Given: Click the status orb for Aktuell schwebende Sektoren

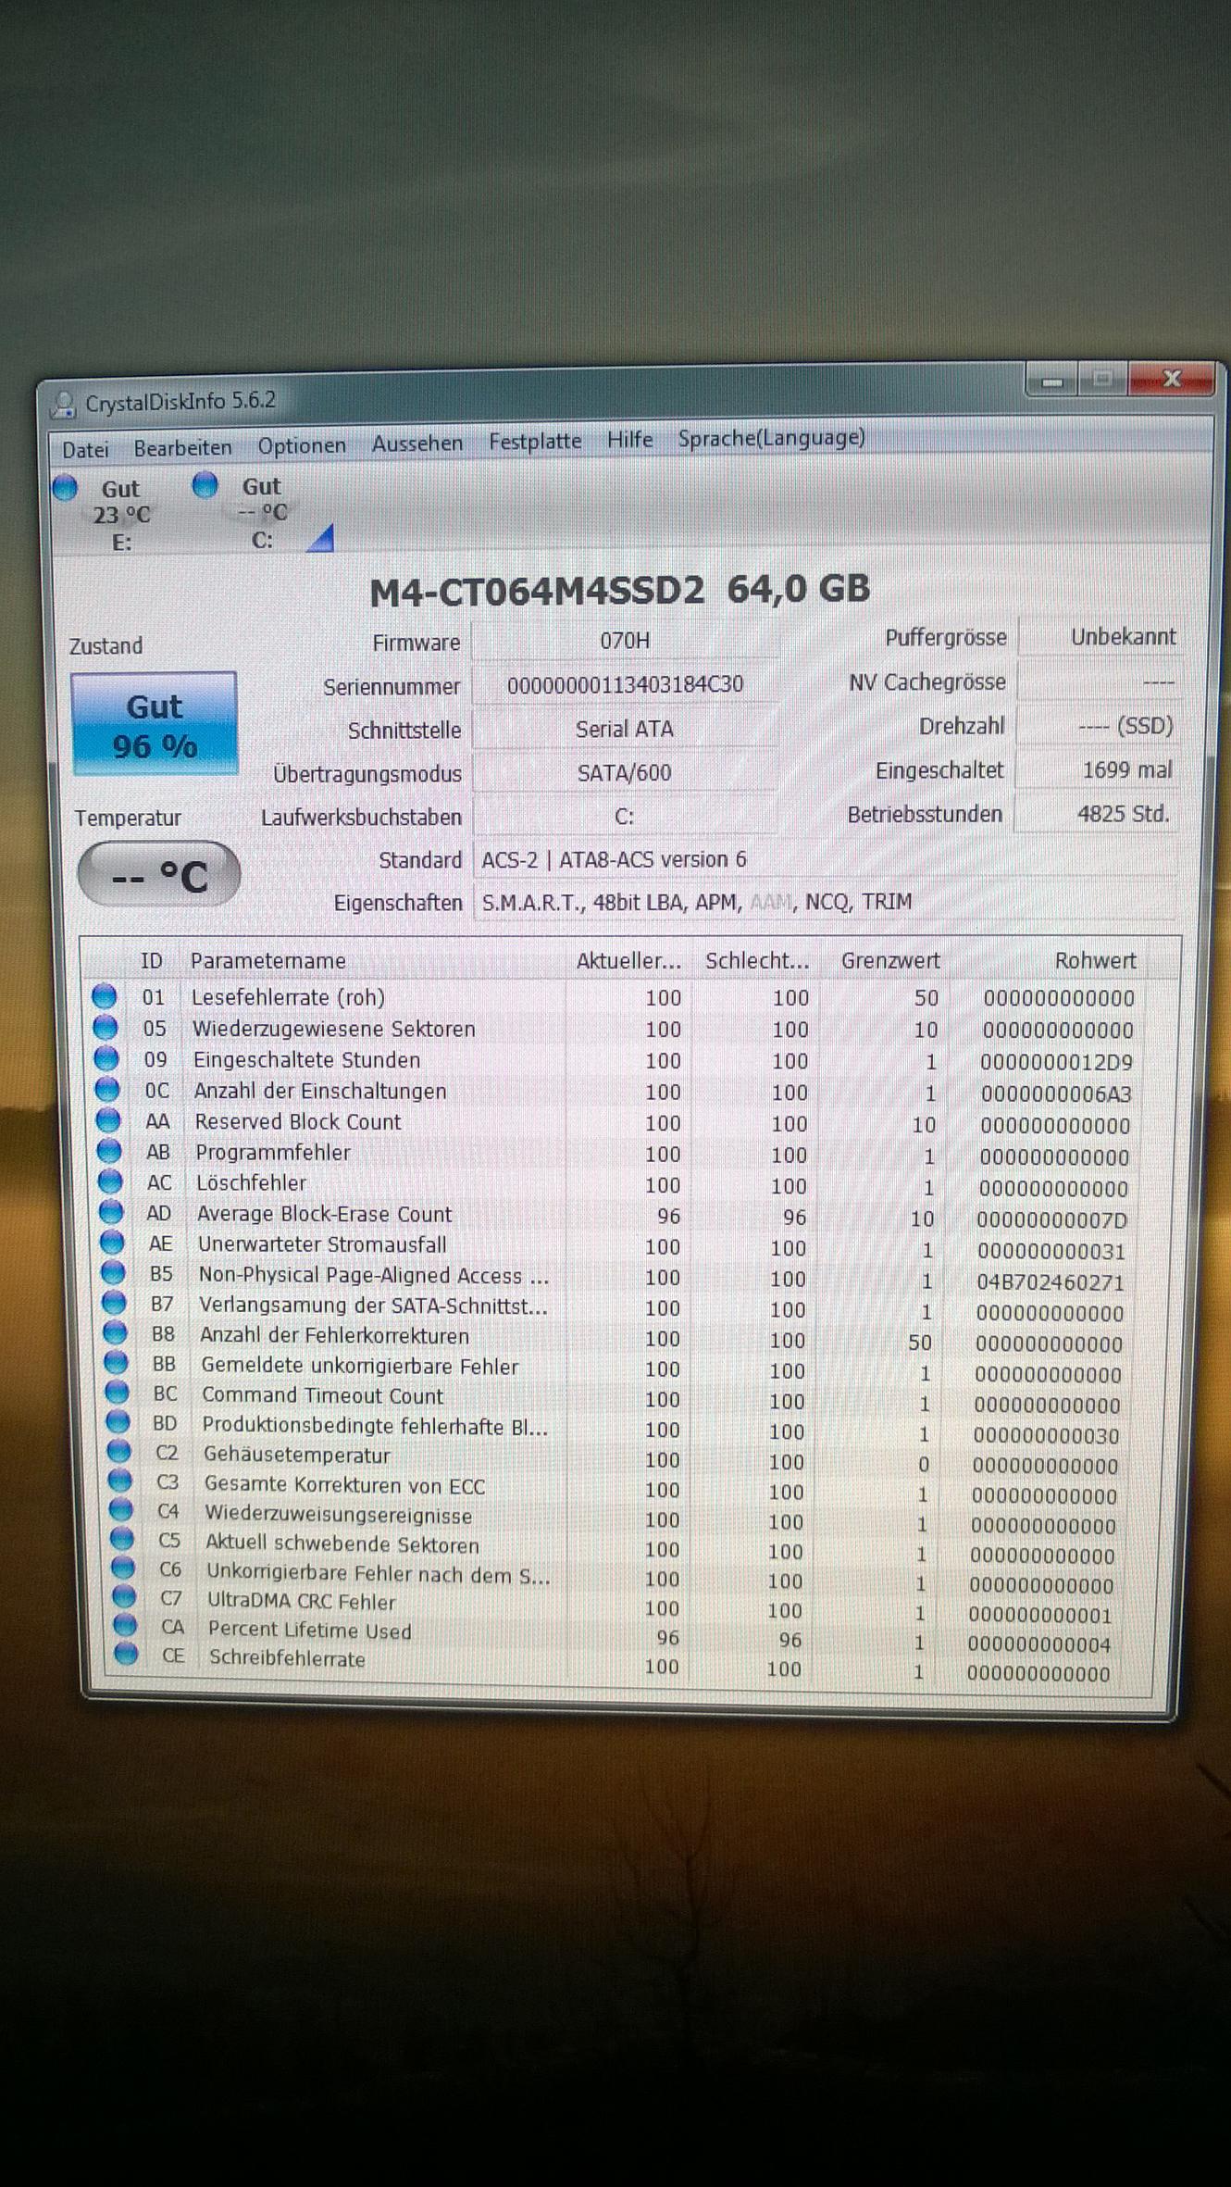Looking at the screenshot, I should click(121, 1539).
